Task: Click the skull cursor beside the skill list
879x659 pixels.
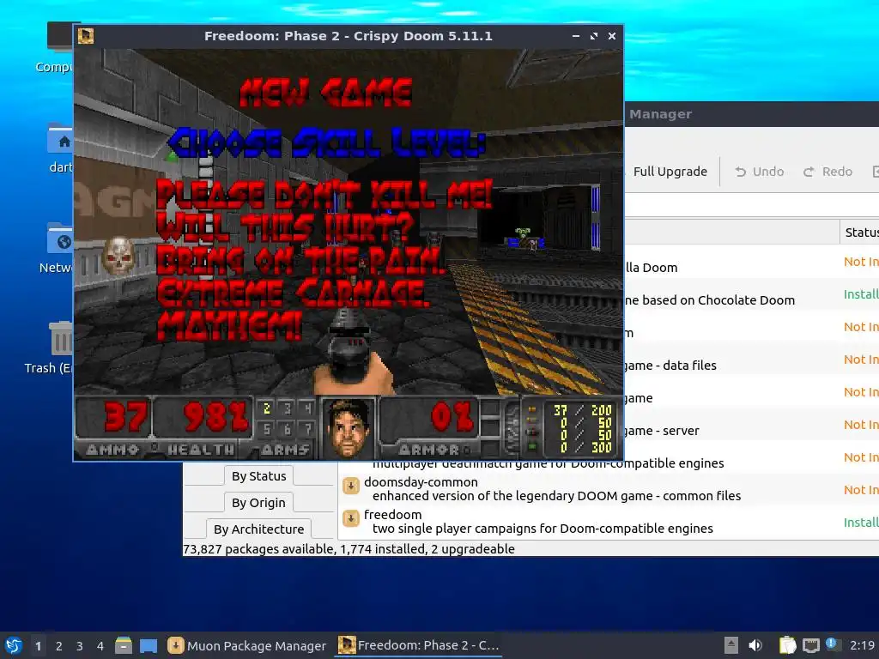Action: [x=118, y=256]
